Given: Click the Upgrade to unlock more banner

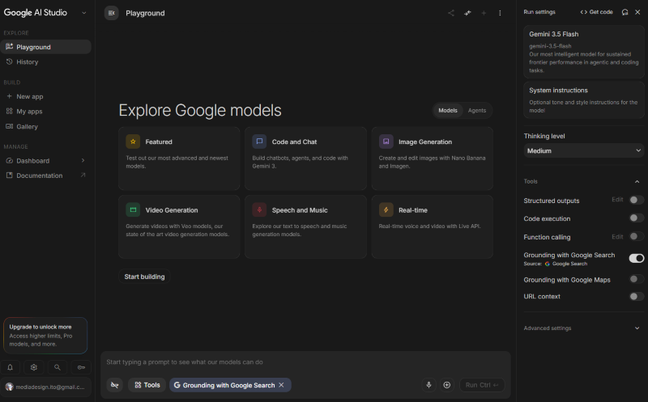Looking at the screenshot, I should (45, 336).
